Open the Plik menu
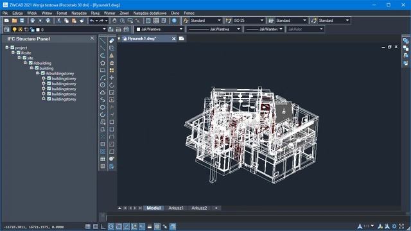Screen dimensions: 411x231 click(5, 13)
